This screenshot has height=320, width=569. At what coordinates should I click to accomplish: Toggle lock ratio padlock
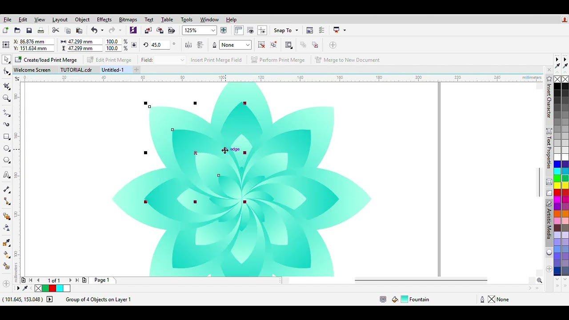coord(134,45)
